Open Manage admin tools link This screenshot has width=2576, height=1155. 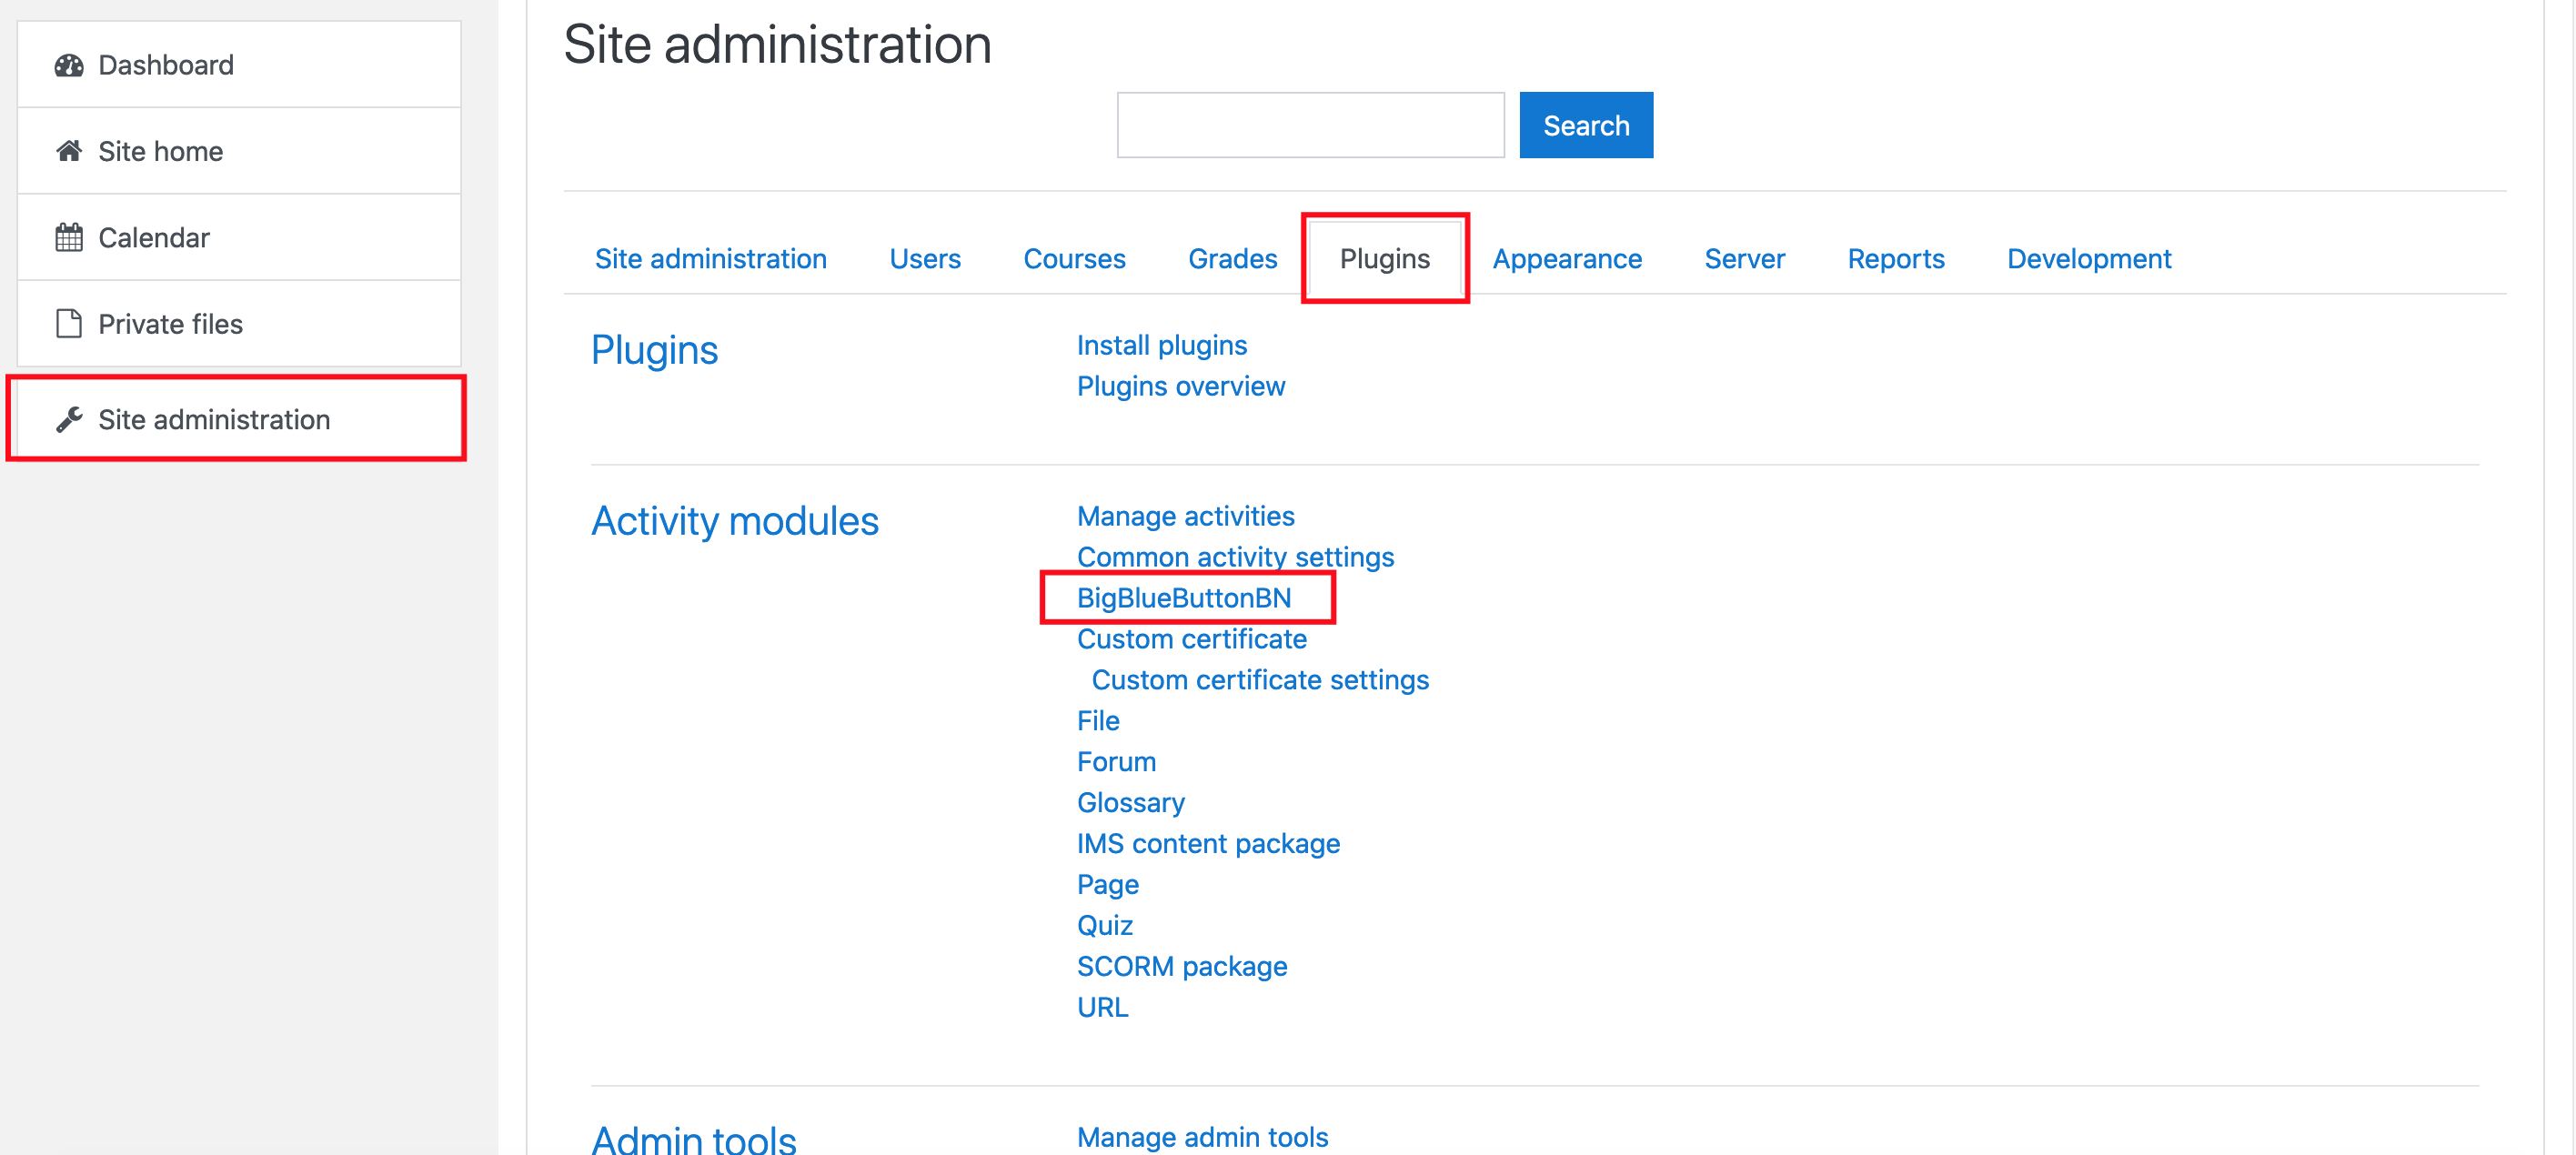(x=1203, y=1137)
